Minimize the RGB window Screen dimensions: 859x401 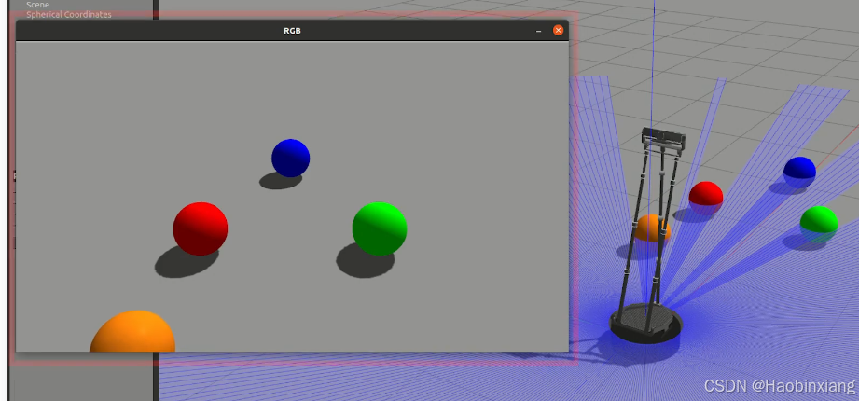(538, 31)
